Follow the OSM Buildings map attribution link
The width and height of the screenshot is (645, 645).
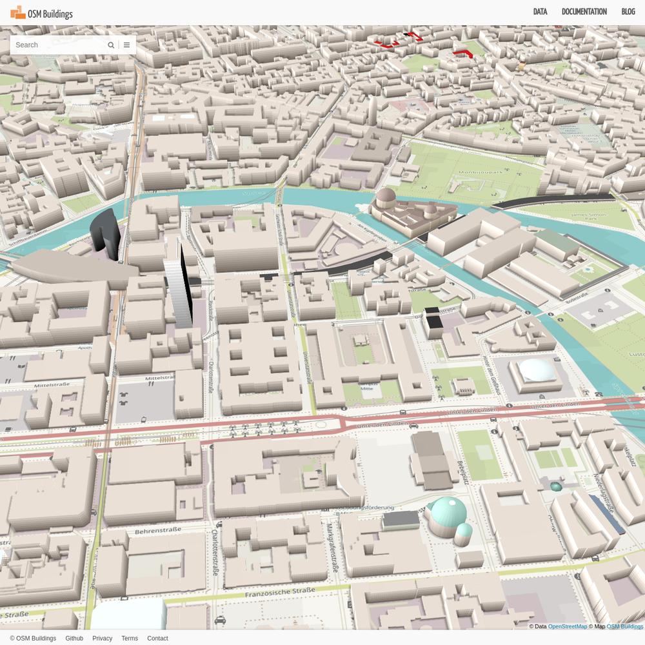pyautogui.click(x=624, y=626)
